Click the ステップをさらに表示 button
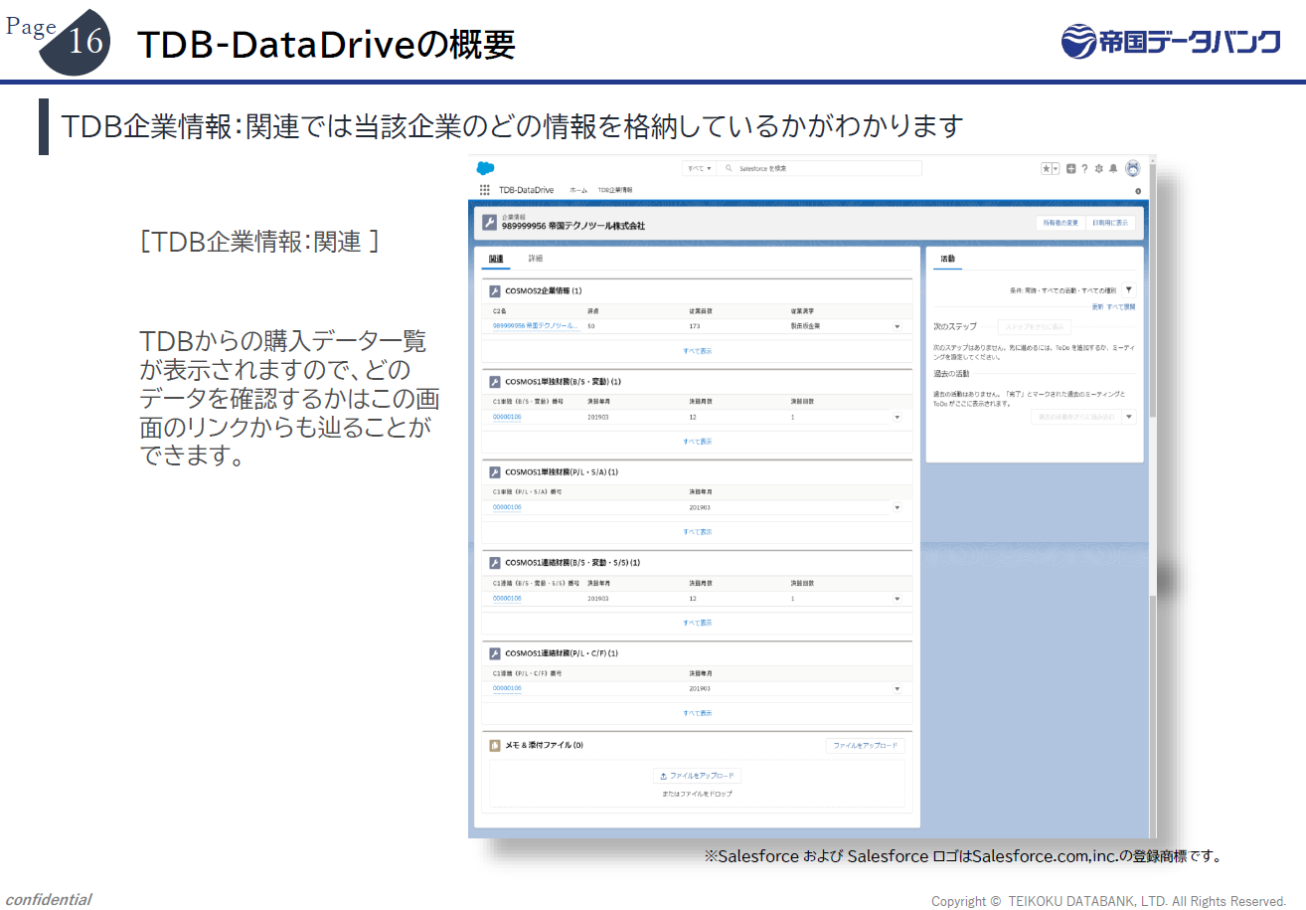Viewport: 1306px width, 910px height. (x=1035, y=326)
